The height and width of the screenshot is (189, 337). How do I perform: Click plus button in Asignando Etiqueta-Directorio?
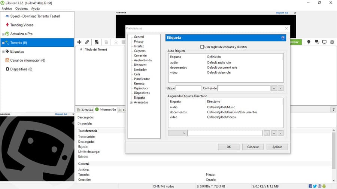pyautogui.click(x=274, y=133)
